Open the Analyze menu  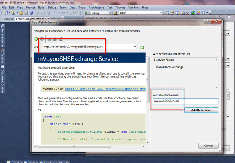tap(121, 8)
